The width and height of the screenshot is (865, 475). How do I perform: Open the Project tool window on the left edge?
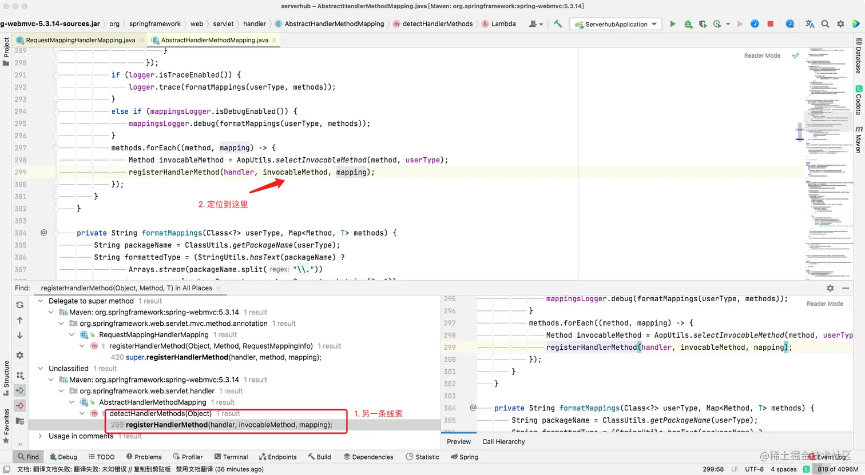(x=6, y=51)
